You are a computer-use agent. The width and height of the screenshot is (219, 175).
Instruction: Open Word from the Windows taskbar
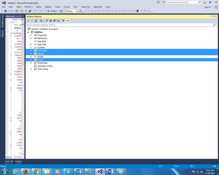tap(110, 171)
